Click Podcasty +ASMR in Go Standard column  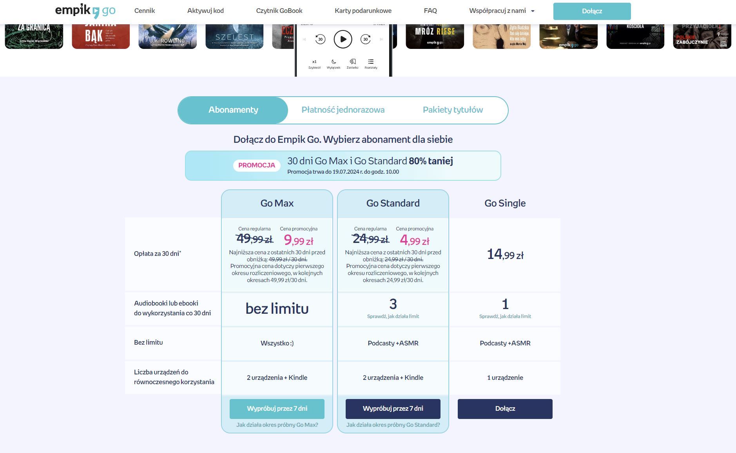[393, 343]
